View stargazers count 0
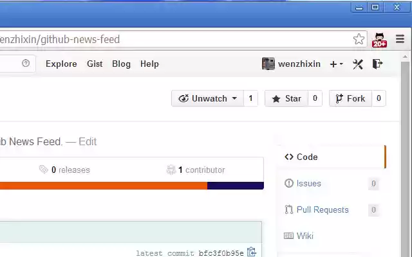 click(315, 98)
